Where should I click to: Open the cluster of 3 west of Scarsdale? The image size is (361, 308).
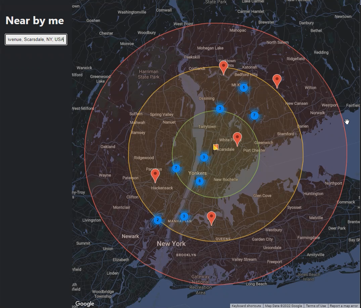point(204,157)
